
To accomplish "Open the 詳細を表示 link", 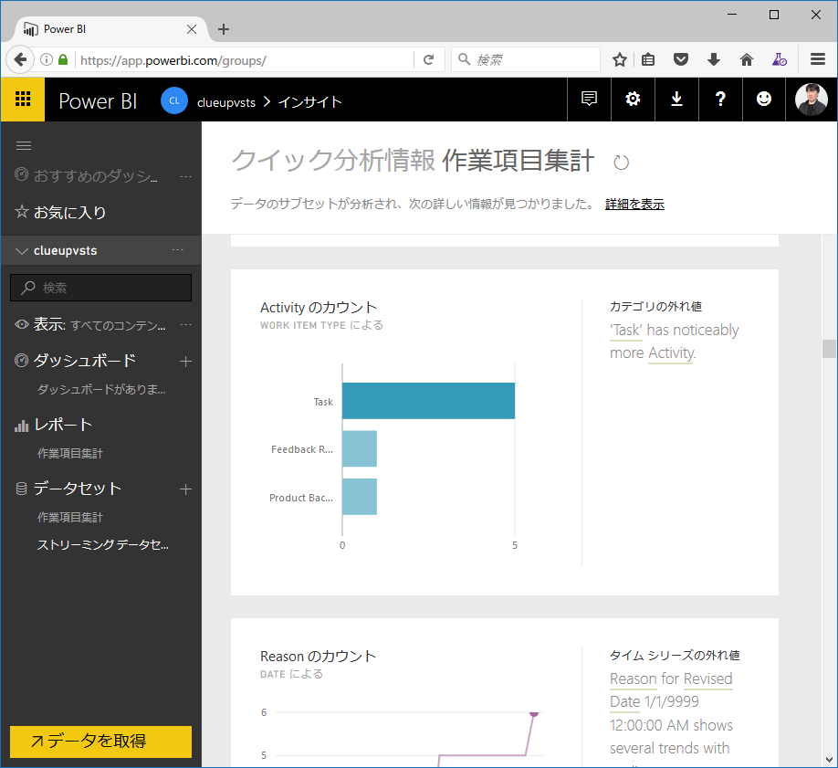I will coord(634,205).
